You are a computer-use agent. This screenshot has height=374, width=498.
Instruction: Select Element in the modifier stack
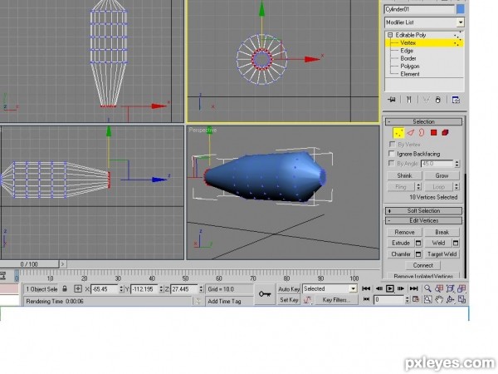pos(410,74)
